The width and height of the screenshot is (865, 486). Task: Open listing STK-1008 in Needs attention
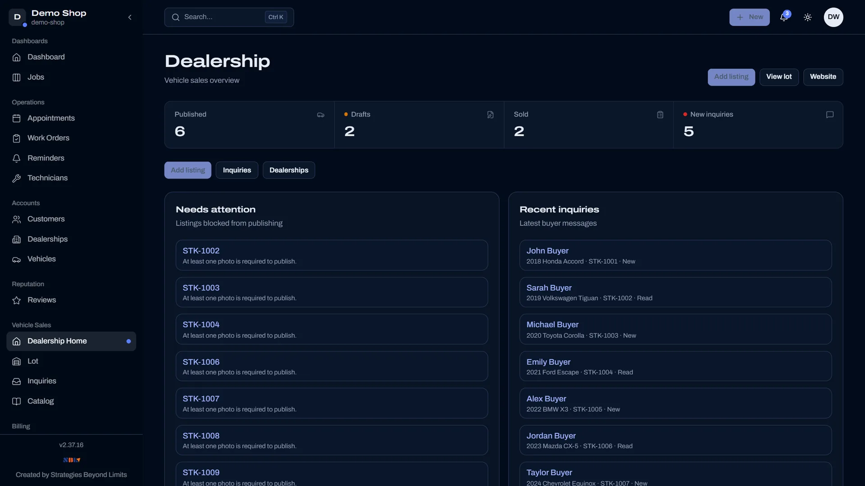[332, 440]
